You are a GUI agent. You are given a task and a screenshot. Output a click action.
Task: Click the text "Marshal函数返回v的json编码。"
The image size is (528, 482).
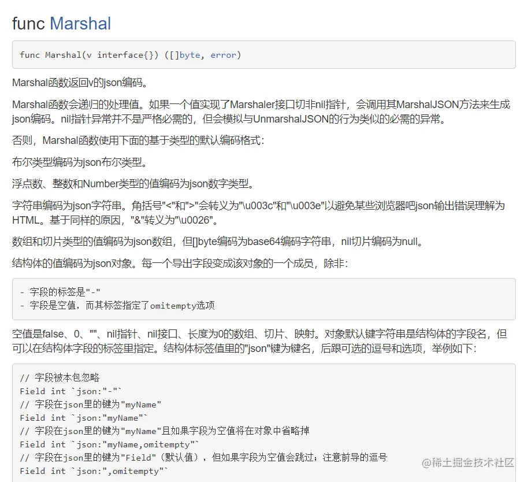[x=80, y=83]
